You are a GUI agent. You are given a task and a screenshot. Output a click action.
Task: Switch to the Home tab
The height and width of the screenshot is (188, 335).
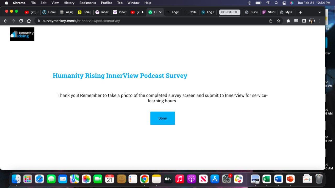point(49,12)
